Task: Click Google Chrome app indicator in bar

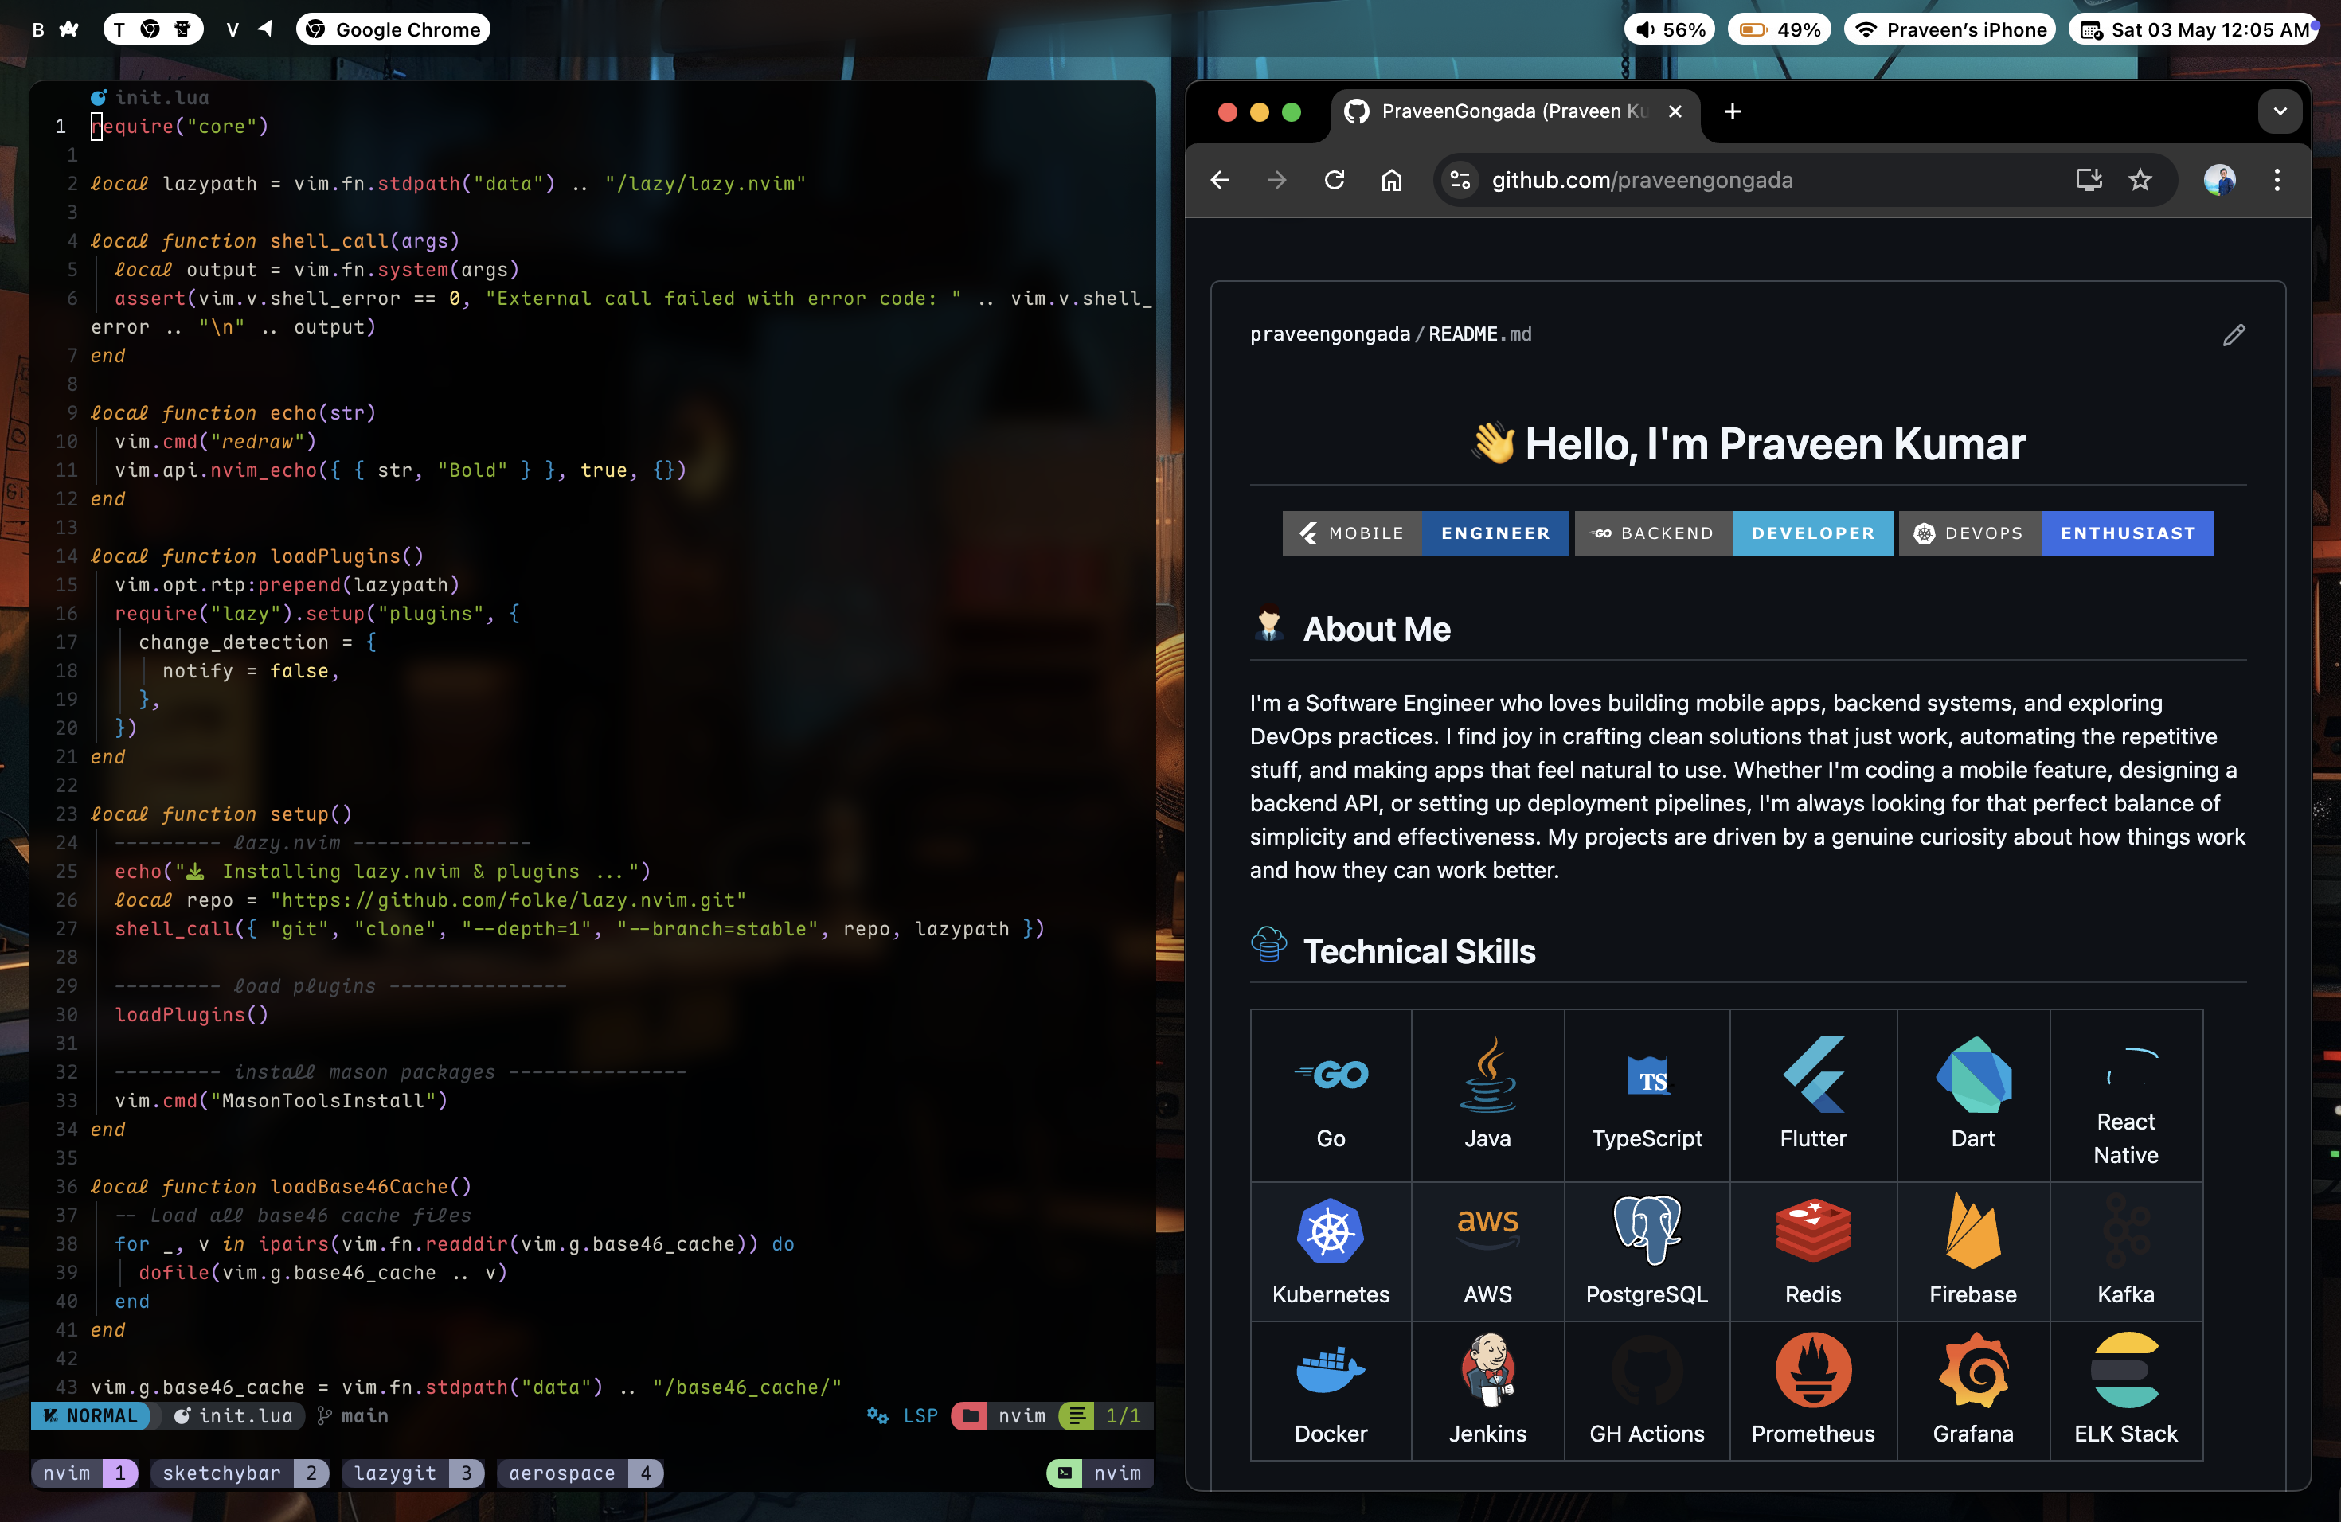Action: click(393, 29)
